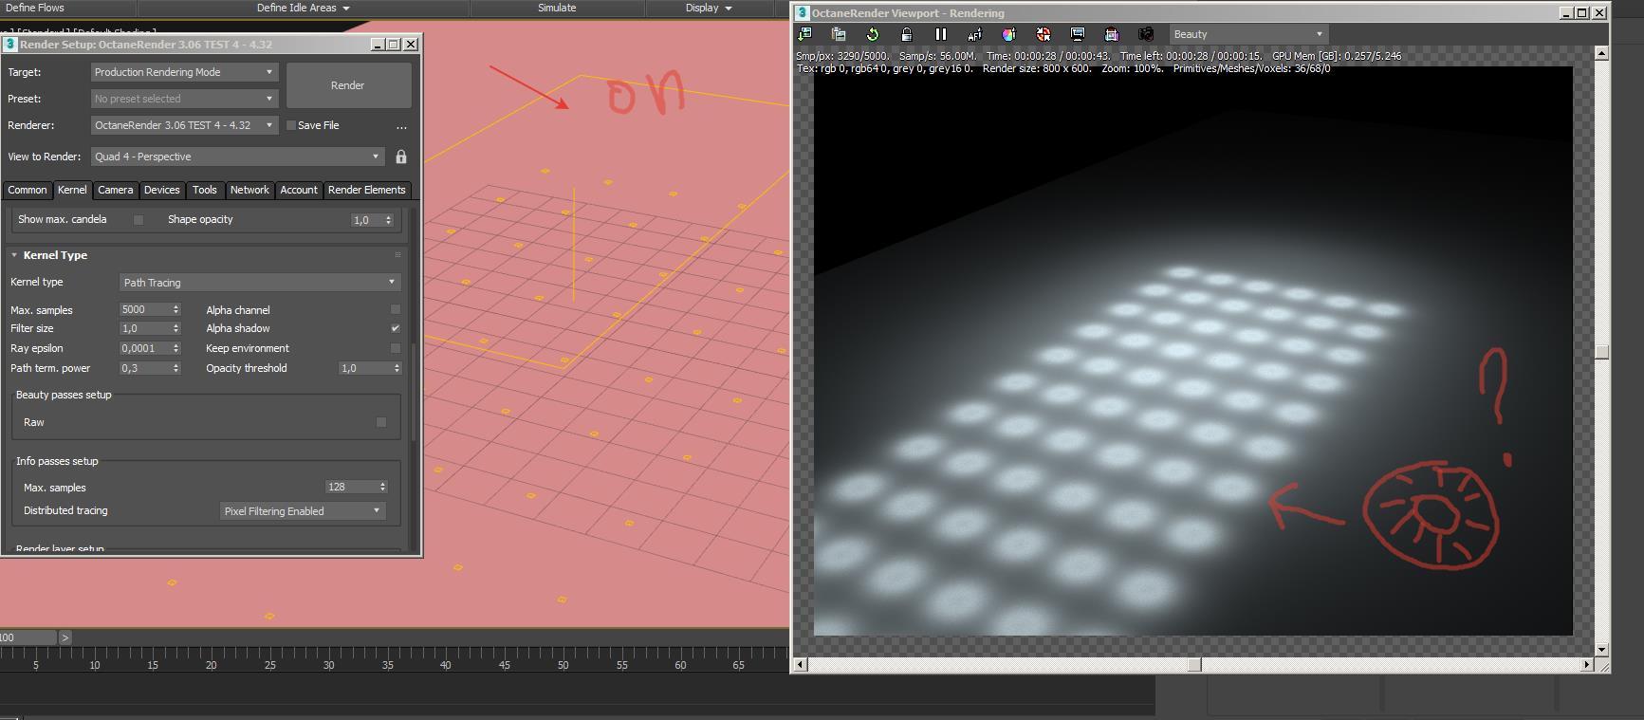Image resolution: width=1644 pixels, height=720 pixels.
Task: Click the scroll down arrow in Octane viewport
Action: 1602,650
